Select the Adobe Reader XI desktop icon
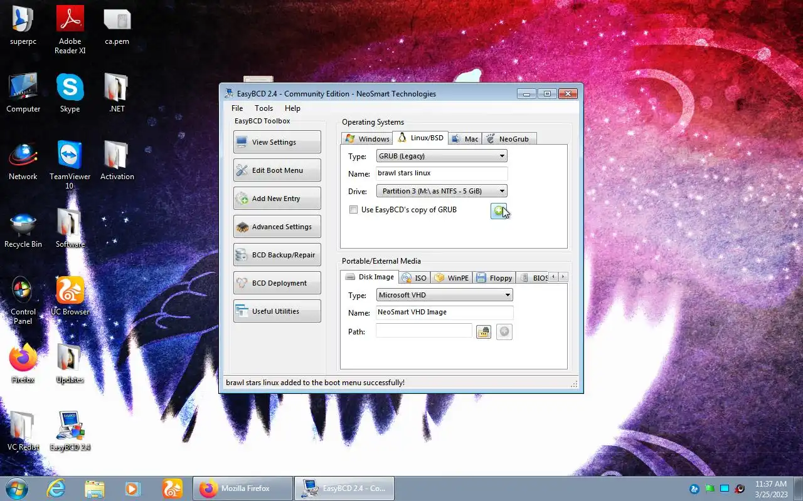Viewport: 803px width, 501px height. [70, 30]
